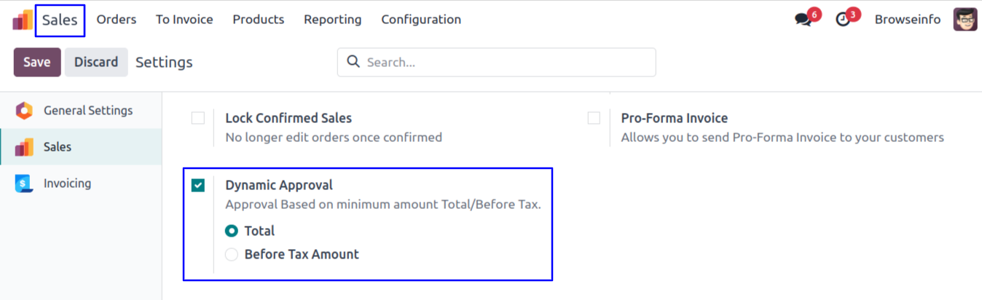Open the Orders menu
The height and width of the screenshot is (300, 982).
click(x=117, y=20)
